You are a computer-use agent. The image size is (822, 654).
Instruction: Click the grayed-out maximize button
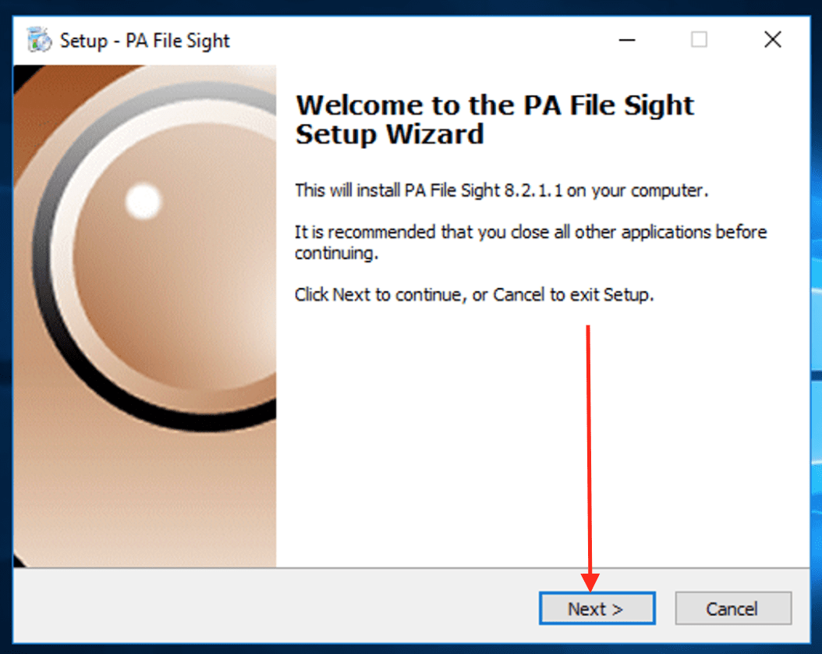tap(699, 39)
